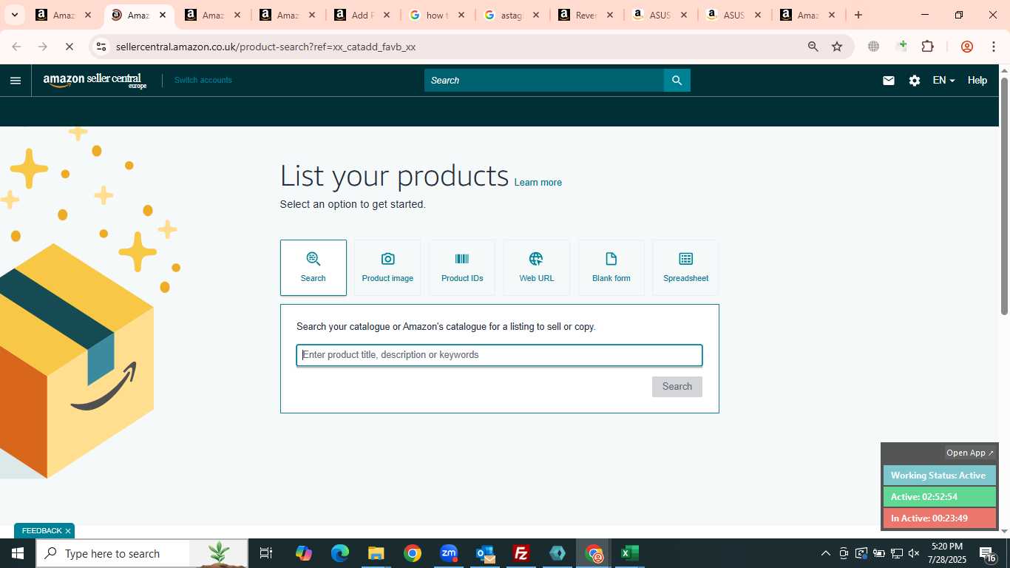The height and width of the screenshot is (568, 1010).
Task: Click Switch accounts link
Action: click(203, 80)
